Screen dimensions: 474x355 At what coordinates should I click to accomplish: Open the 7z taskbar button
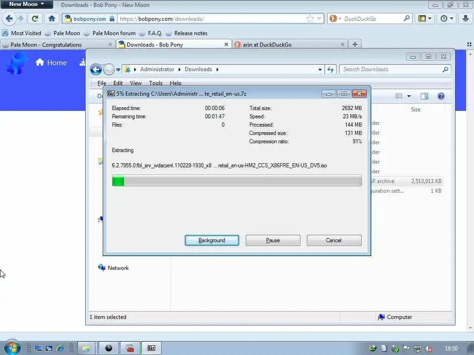151,349
